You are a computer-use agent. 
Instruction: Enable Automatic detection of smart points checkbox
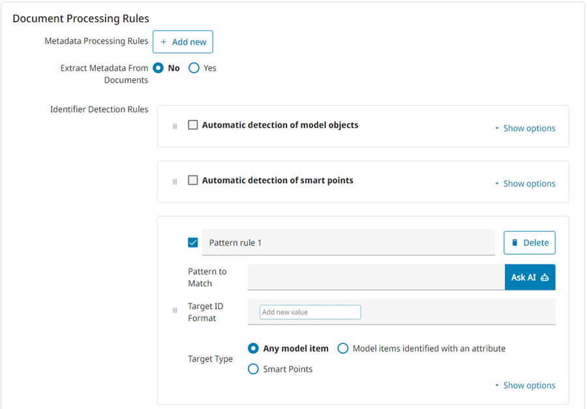click(193, 180)
